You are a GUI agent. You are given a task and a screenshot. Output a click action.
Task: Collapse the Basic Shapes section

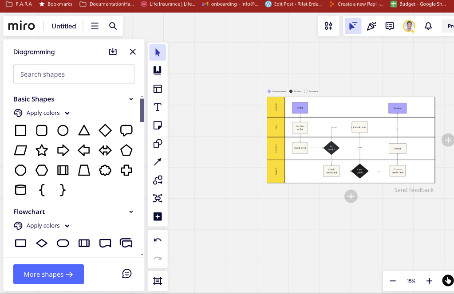pos(131,99)
